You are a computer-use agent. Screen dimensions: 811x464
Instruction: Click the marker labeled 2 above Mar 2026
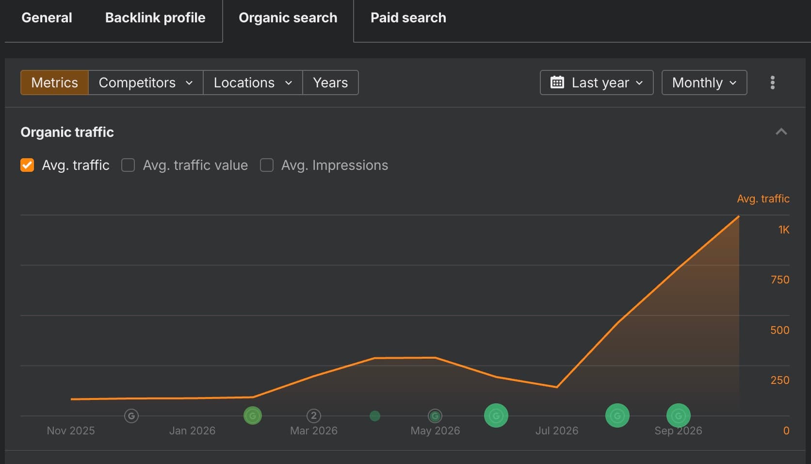click(314, 416)
